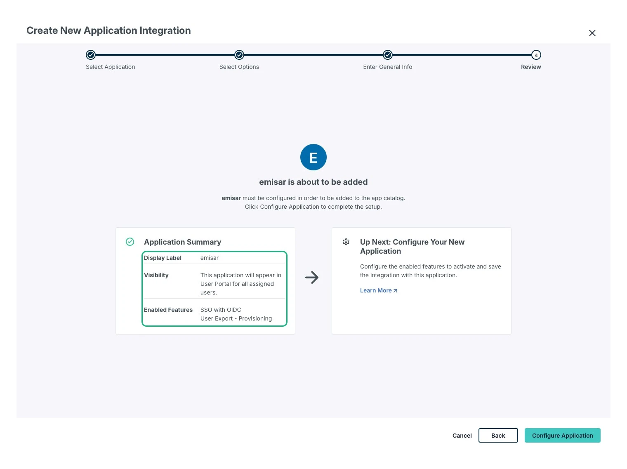Select the 'Enter General Info' step label
The height and width of the screenshot is (469, 627).
[388, 67]
